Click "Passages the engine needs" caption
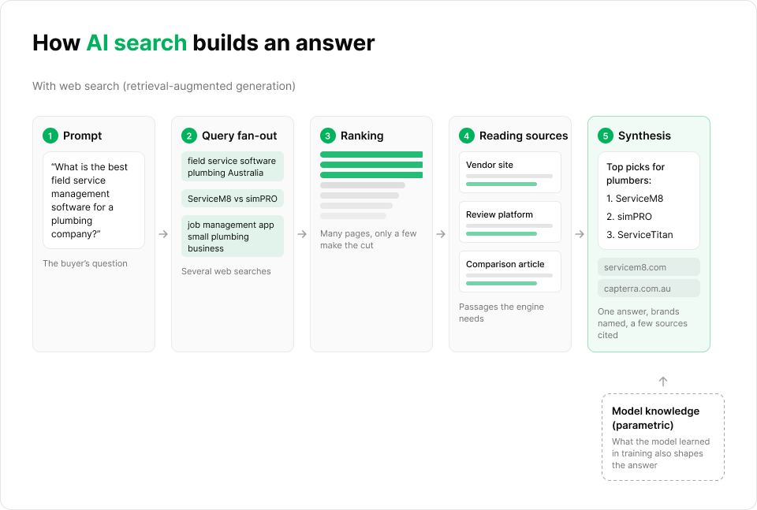Image resolution: width=757 pixels, height=510 pixels. tap(502, 313)
